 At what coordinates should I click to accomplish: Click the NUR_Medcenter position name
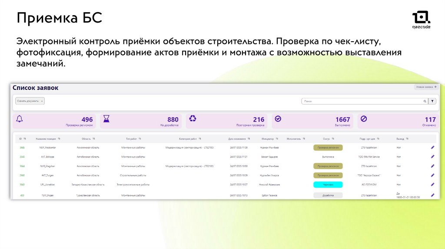(x=47, y=147)
